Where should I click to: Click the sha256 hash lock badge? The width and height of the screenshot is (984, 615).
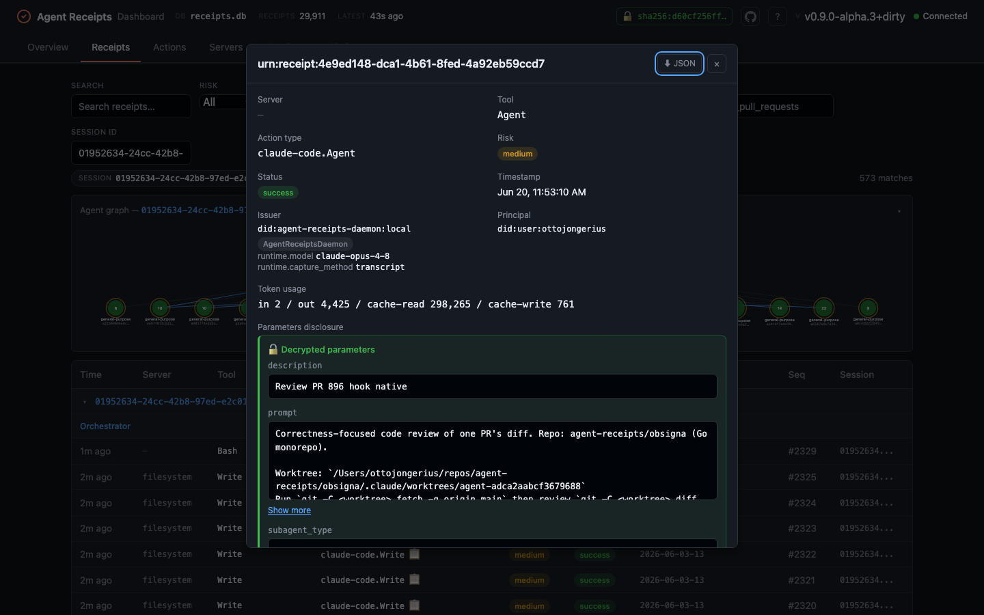click(x=674, y=16)
